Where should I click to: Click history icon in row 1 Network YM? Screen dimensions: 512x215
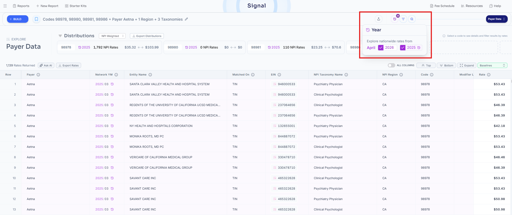click(112, 84)
